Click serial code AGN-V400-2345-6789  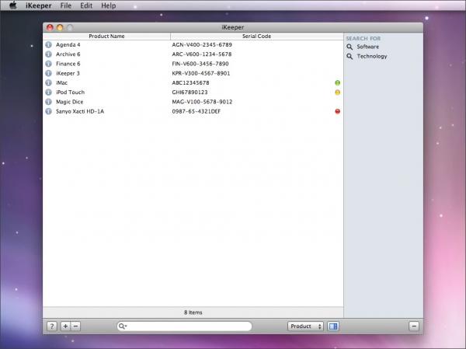(x=202, y=44)
